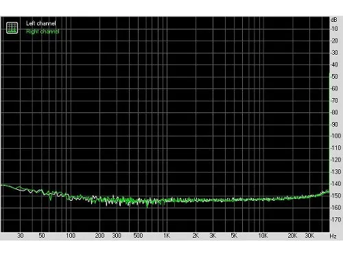The image size is (343, 257).
Task: Select the Right channel legend label
Action: pyautogui.click(x=43, y=32)
